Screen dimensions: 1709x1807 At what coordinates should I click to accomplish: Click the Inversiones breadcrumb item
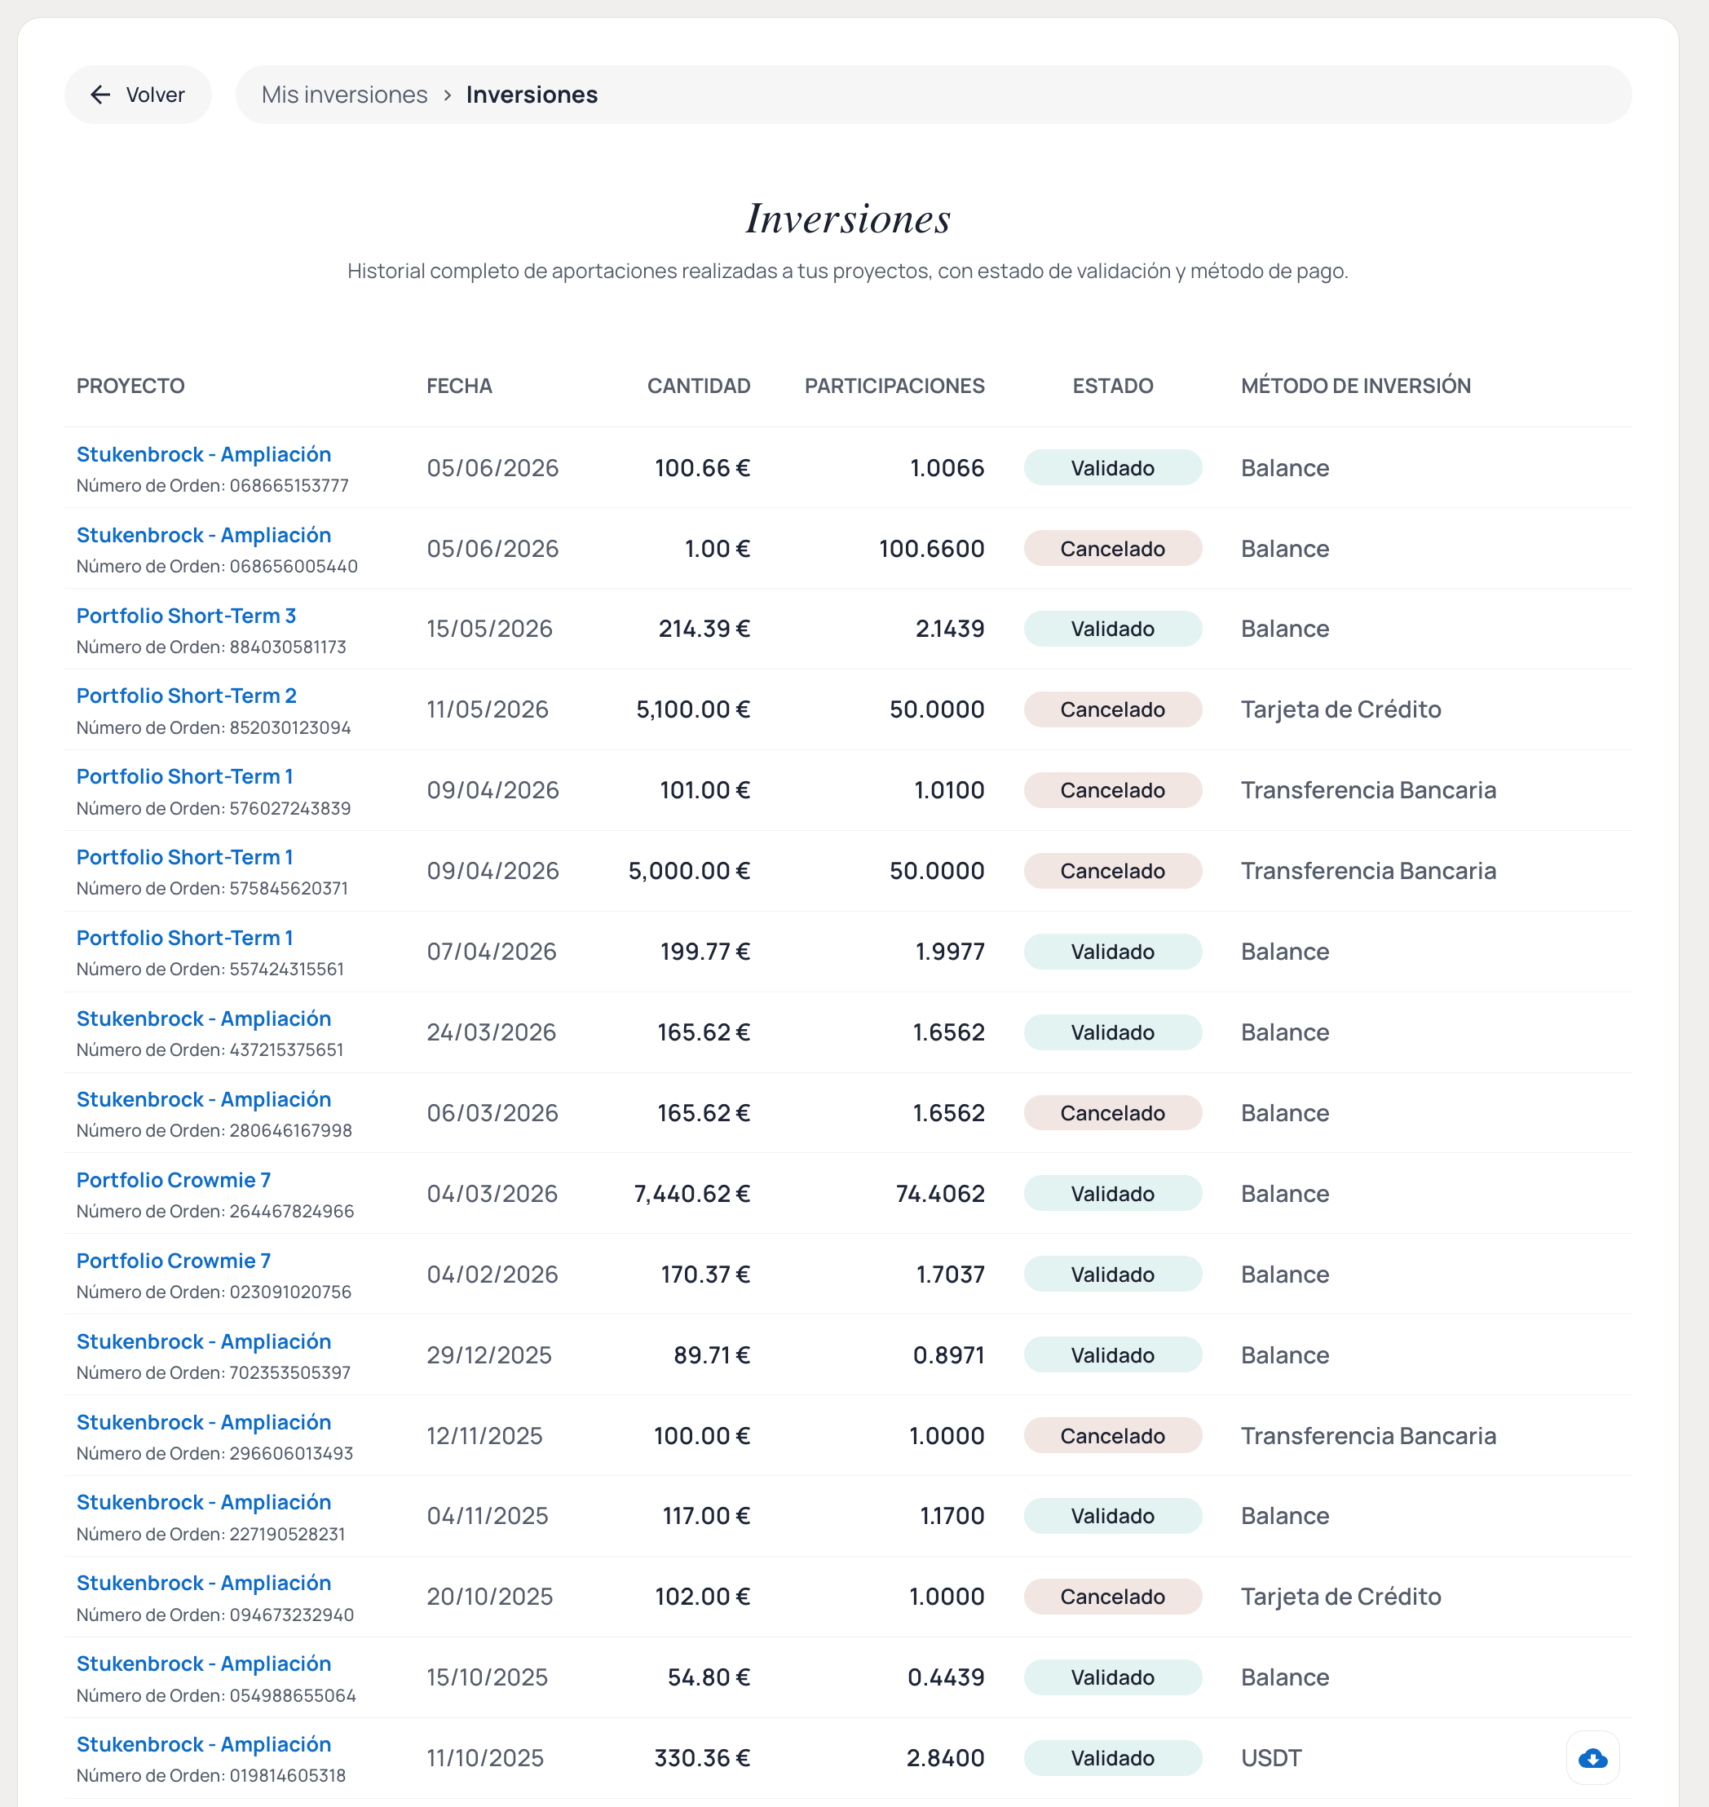click(x=531, y=95)
